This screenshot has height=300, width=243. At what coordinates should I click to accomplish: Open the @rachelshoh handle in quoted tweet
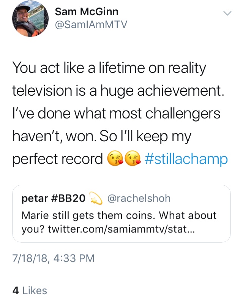click(139, 198)
